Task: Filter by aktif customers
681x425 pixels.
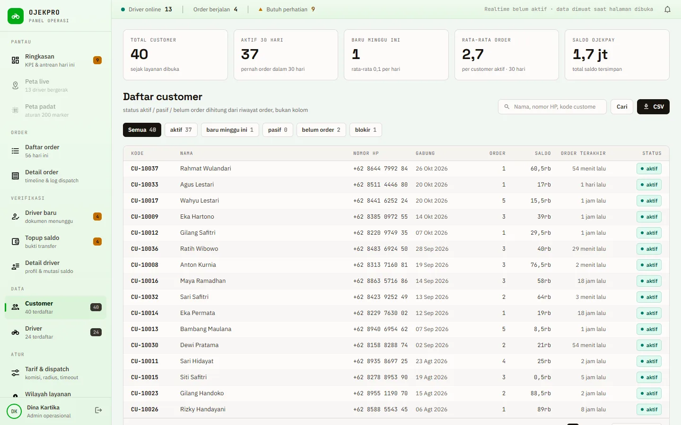Action: [x=181, y=130]
